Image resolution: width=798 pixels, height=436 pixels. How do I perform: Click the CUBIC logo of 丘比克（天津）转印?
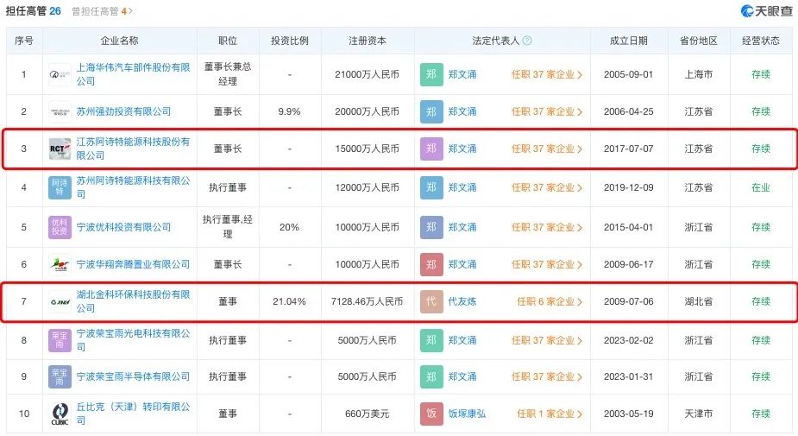pyautogui.click(x=60, y=414)
